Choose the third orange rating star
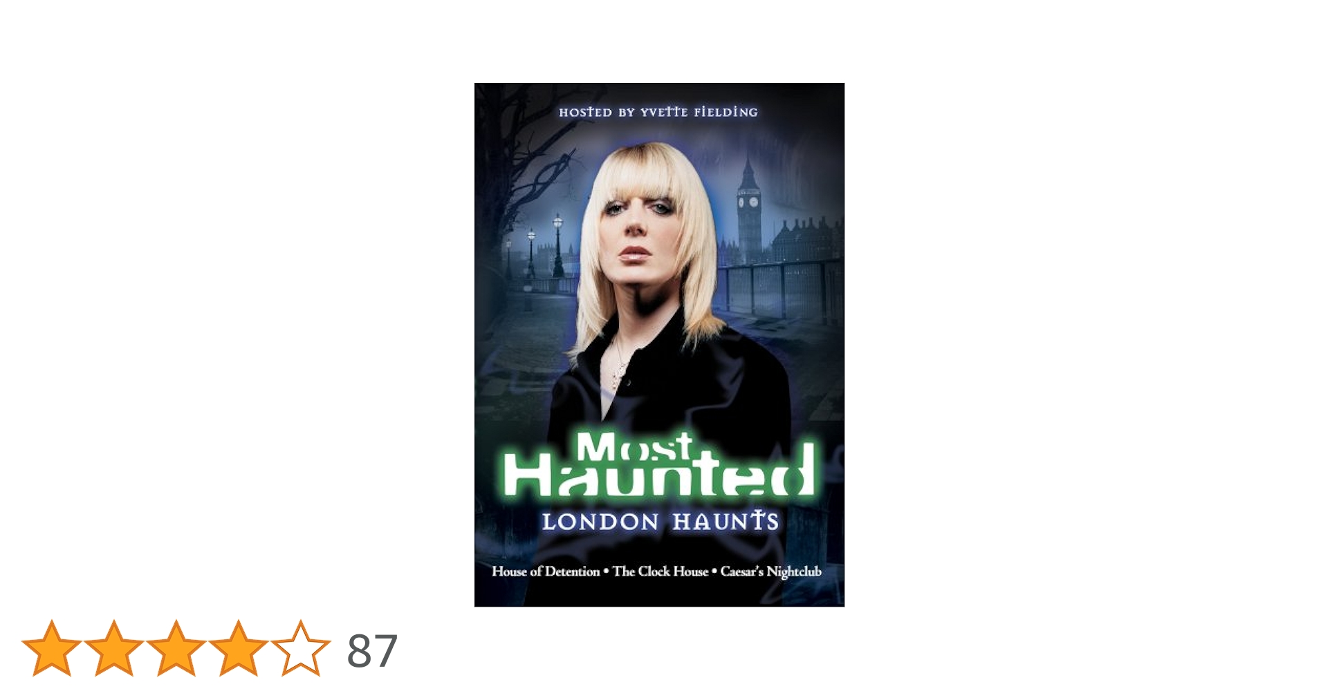The image size is (1321, 691). [x=176, y=648]
